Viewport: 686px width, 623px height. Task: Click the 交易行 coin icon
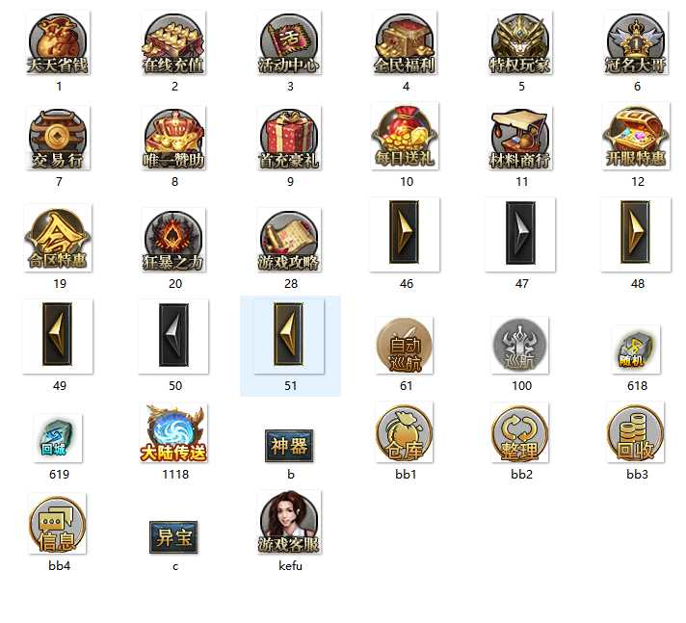click(x=58, y=138)
